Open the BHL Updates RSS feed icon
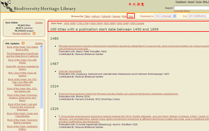Screen dimensions: 209x131 pyautogui.click(x=23, y=43)
